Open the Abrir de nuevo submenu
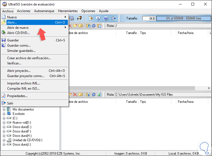 [x=34, y=28]
